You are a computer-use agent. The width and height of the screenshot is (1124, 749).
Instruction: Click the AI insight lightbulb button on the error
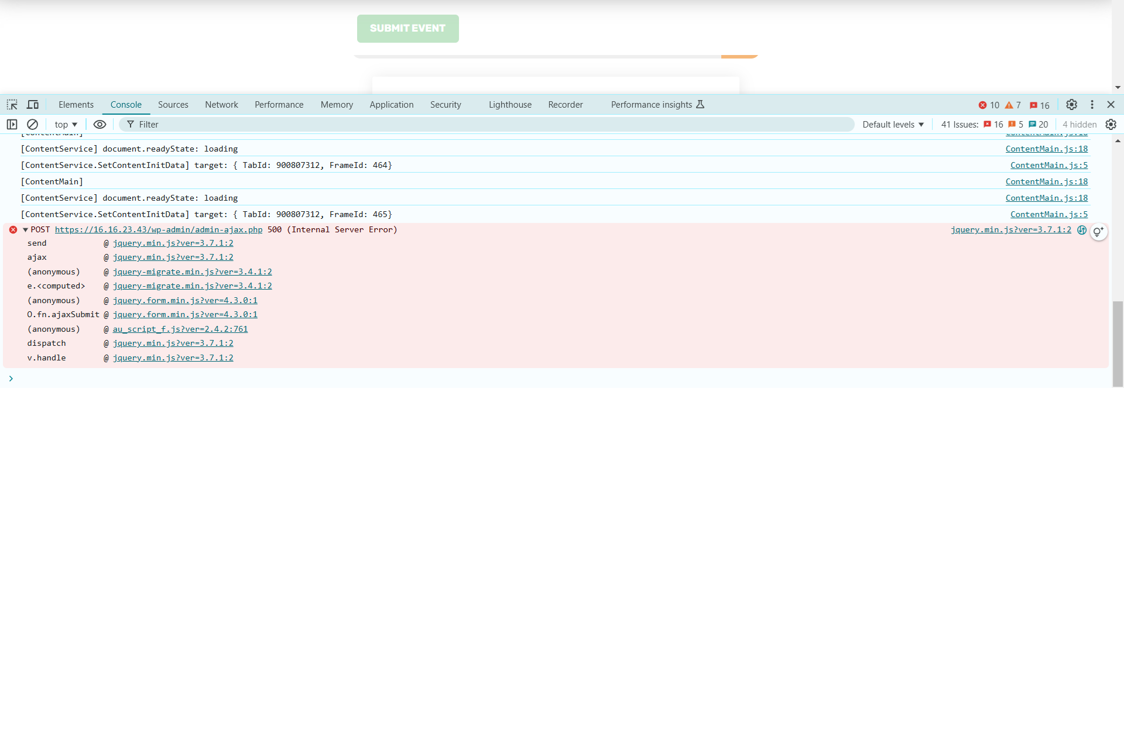tap(1098, 232)
